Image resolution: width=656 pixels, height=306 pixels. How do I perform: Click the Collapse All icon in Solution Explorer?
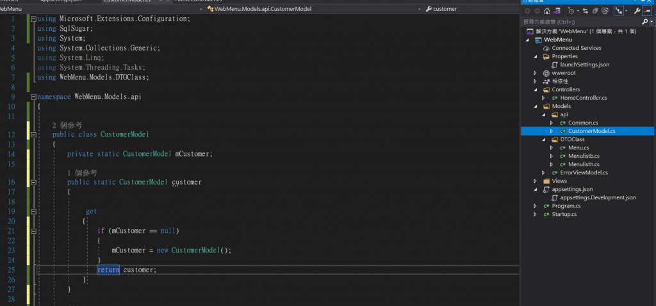coord(595,11)
